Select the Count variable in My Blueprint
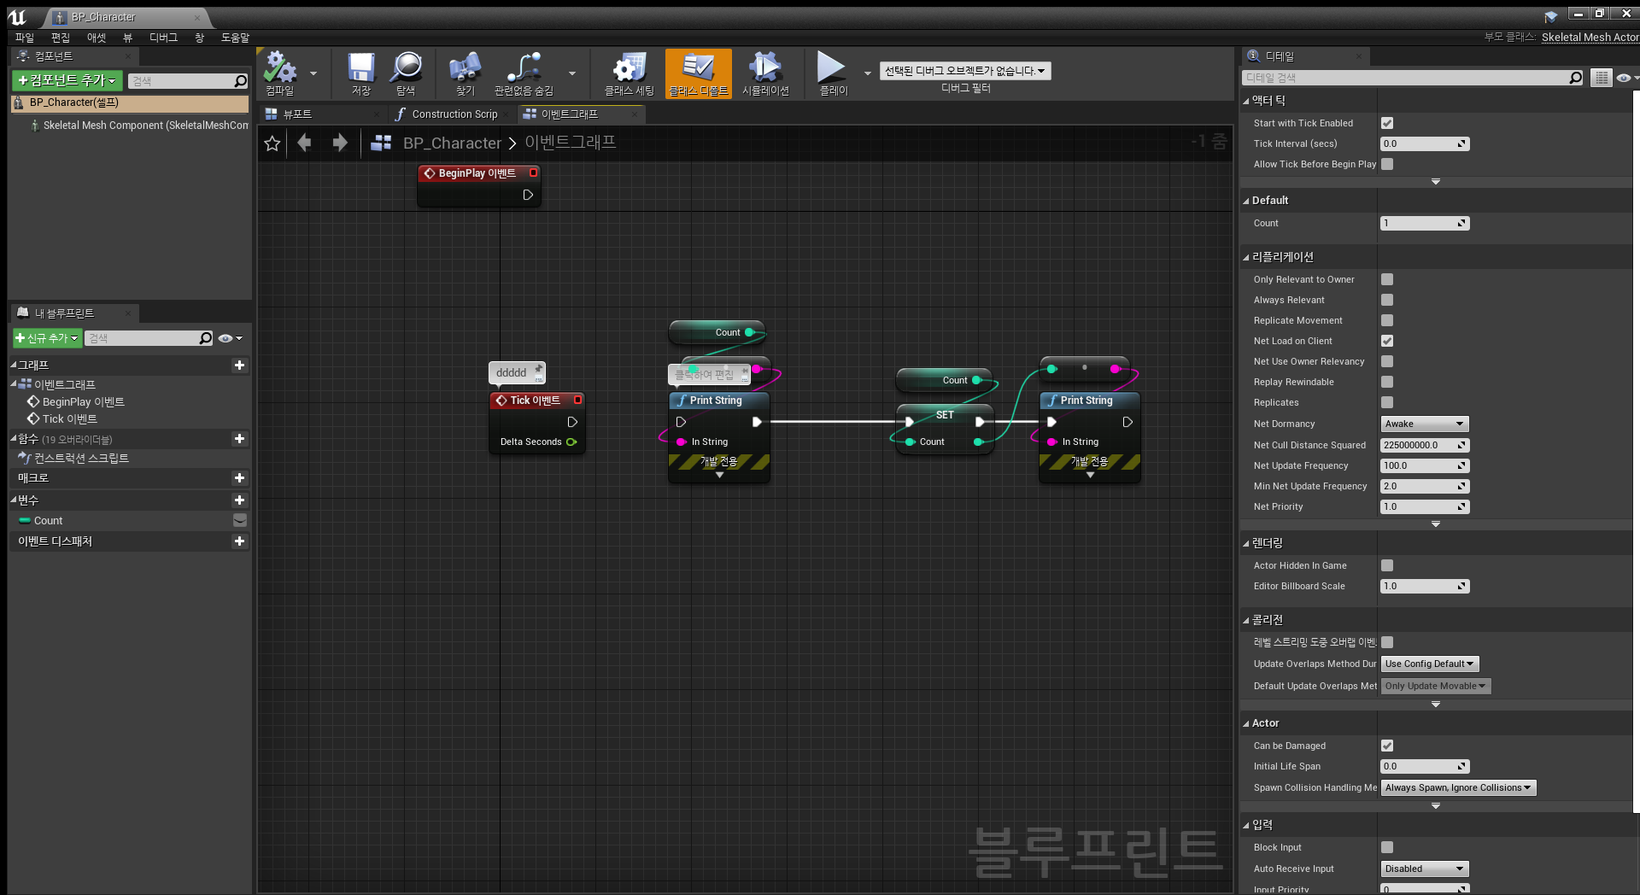 [48, 520]
